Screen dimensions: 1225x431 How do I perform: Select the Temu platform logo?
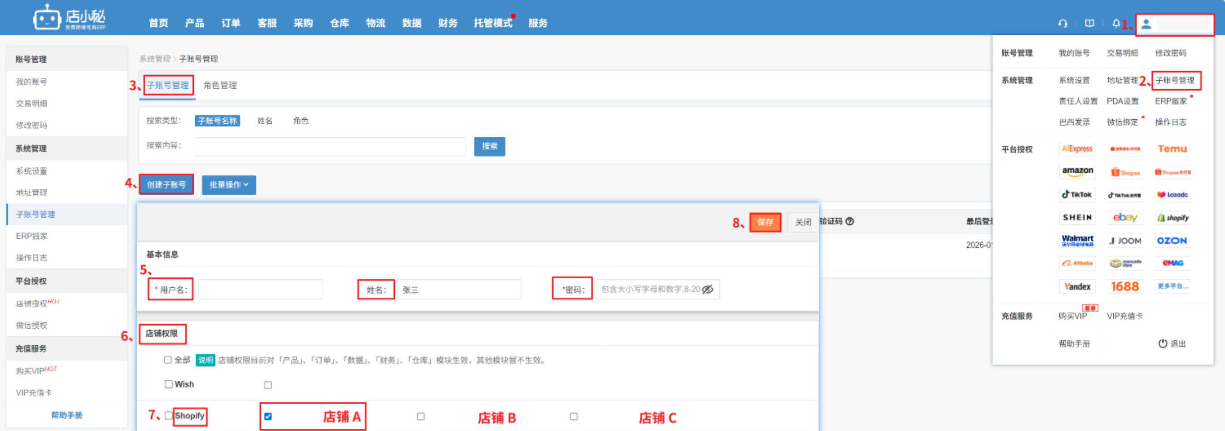click(1172, 149)
